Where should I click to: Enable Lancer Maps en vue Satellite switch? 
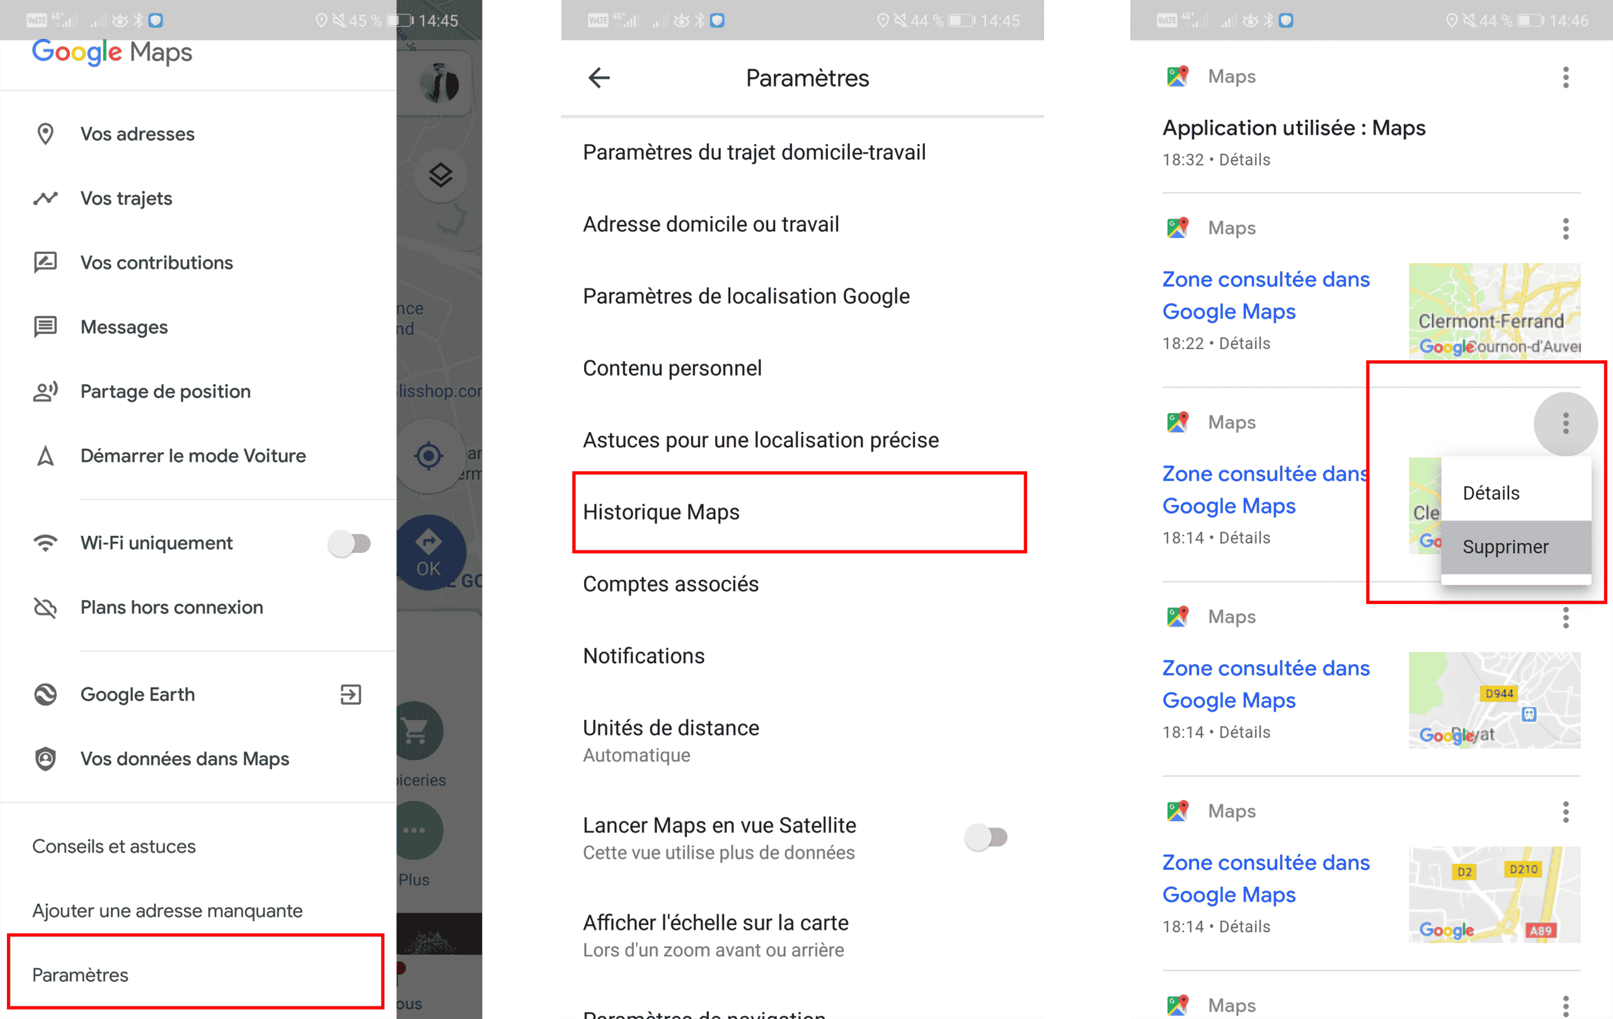pyautogui.click(x=985, y=837)
